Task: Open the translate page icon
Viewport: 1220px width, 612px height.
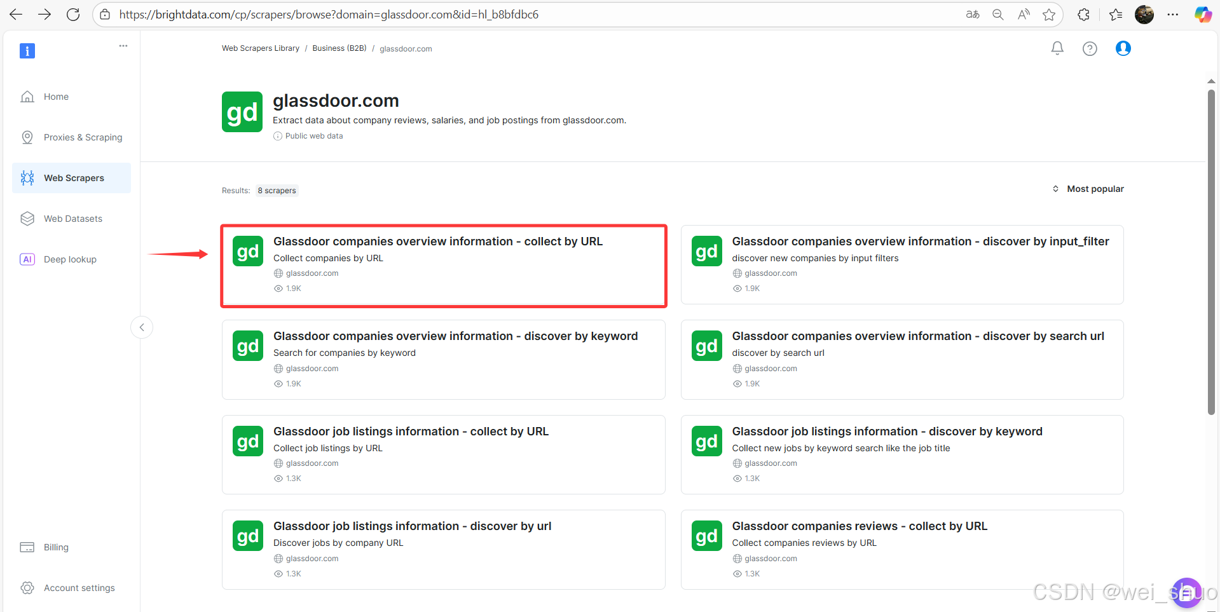Action: 973,15
